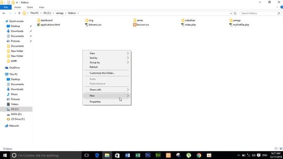283x159 pixels.
Task: Open Dreamweaver from the taskbar
Action: click(158, 155)
